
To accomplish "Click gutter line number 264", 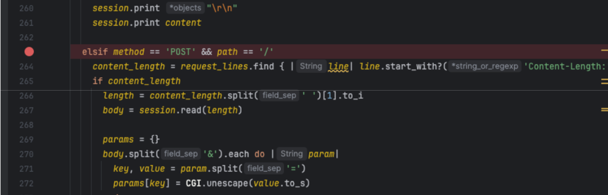I will (x=26, y=67).
